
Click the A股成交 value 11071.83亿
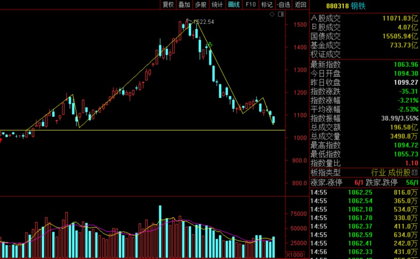pyautogui.click(x=400, y=18)
